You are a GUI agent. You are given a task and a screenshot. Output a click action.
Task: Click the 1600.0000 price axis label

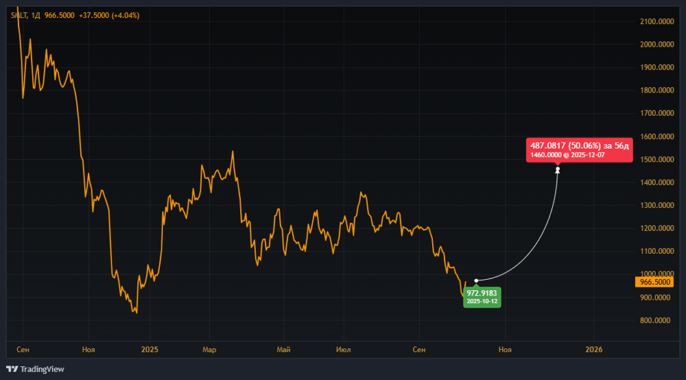(657, 136)
